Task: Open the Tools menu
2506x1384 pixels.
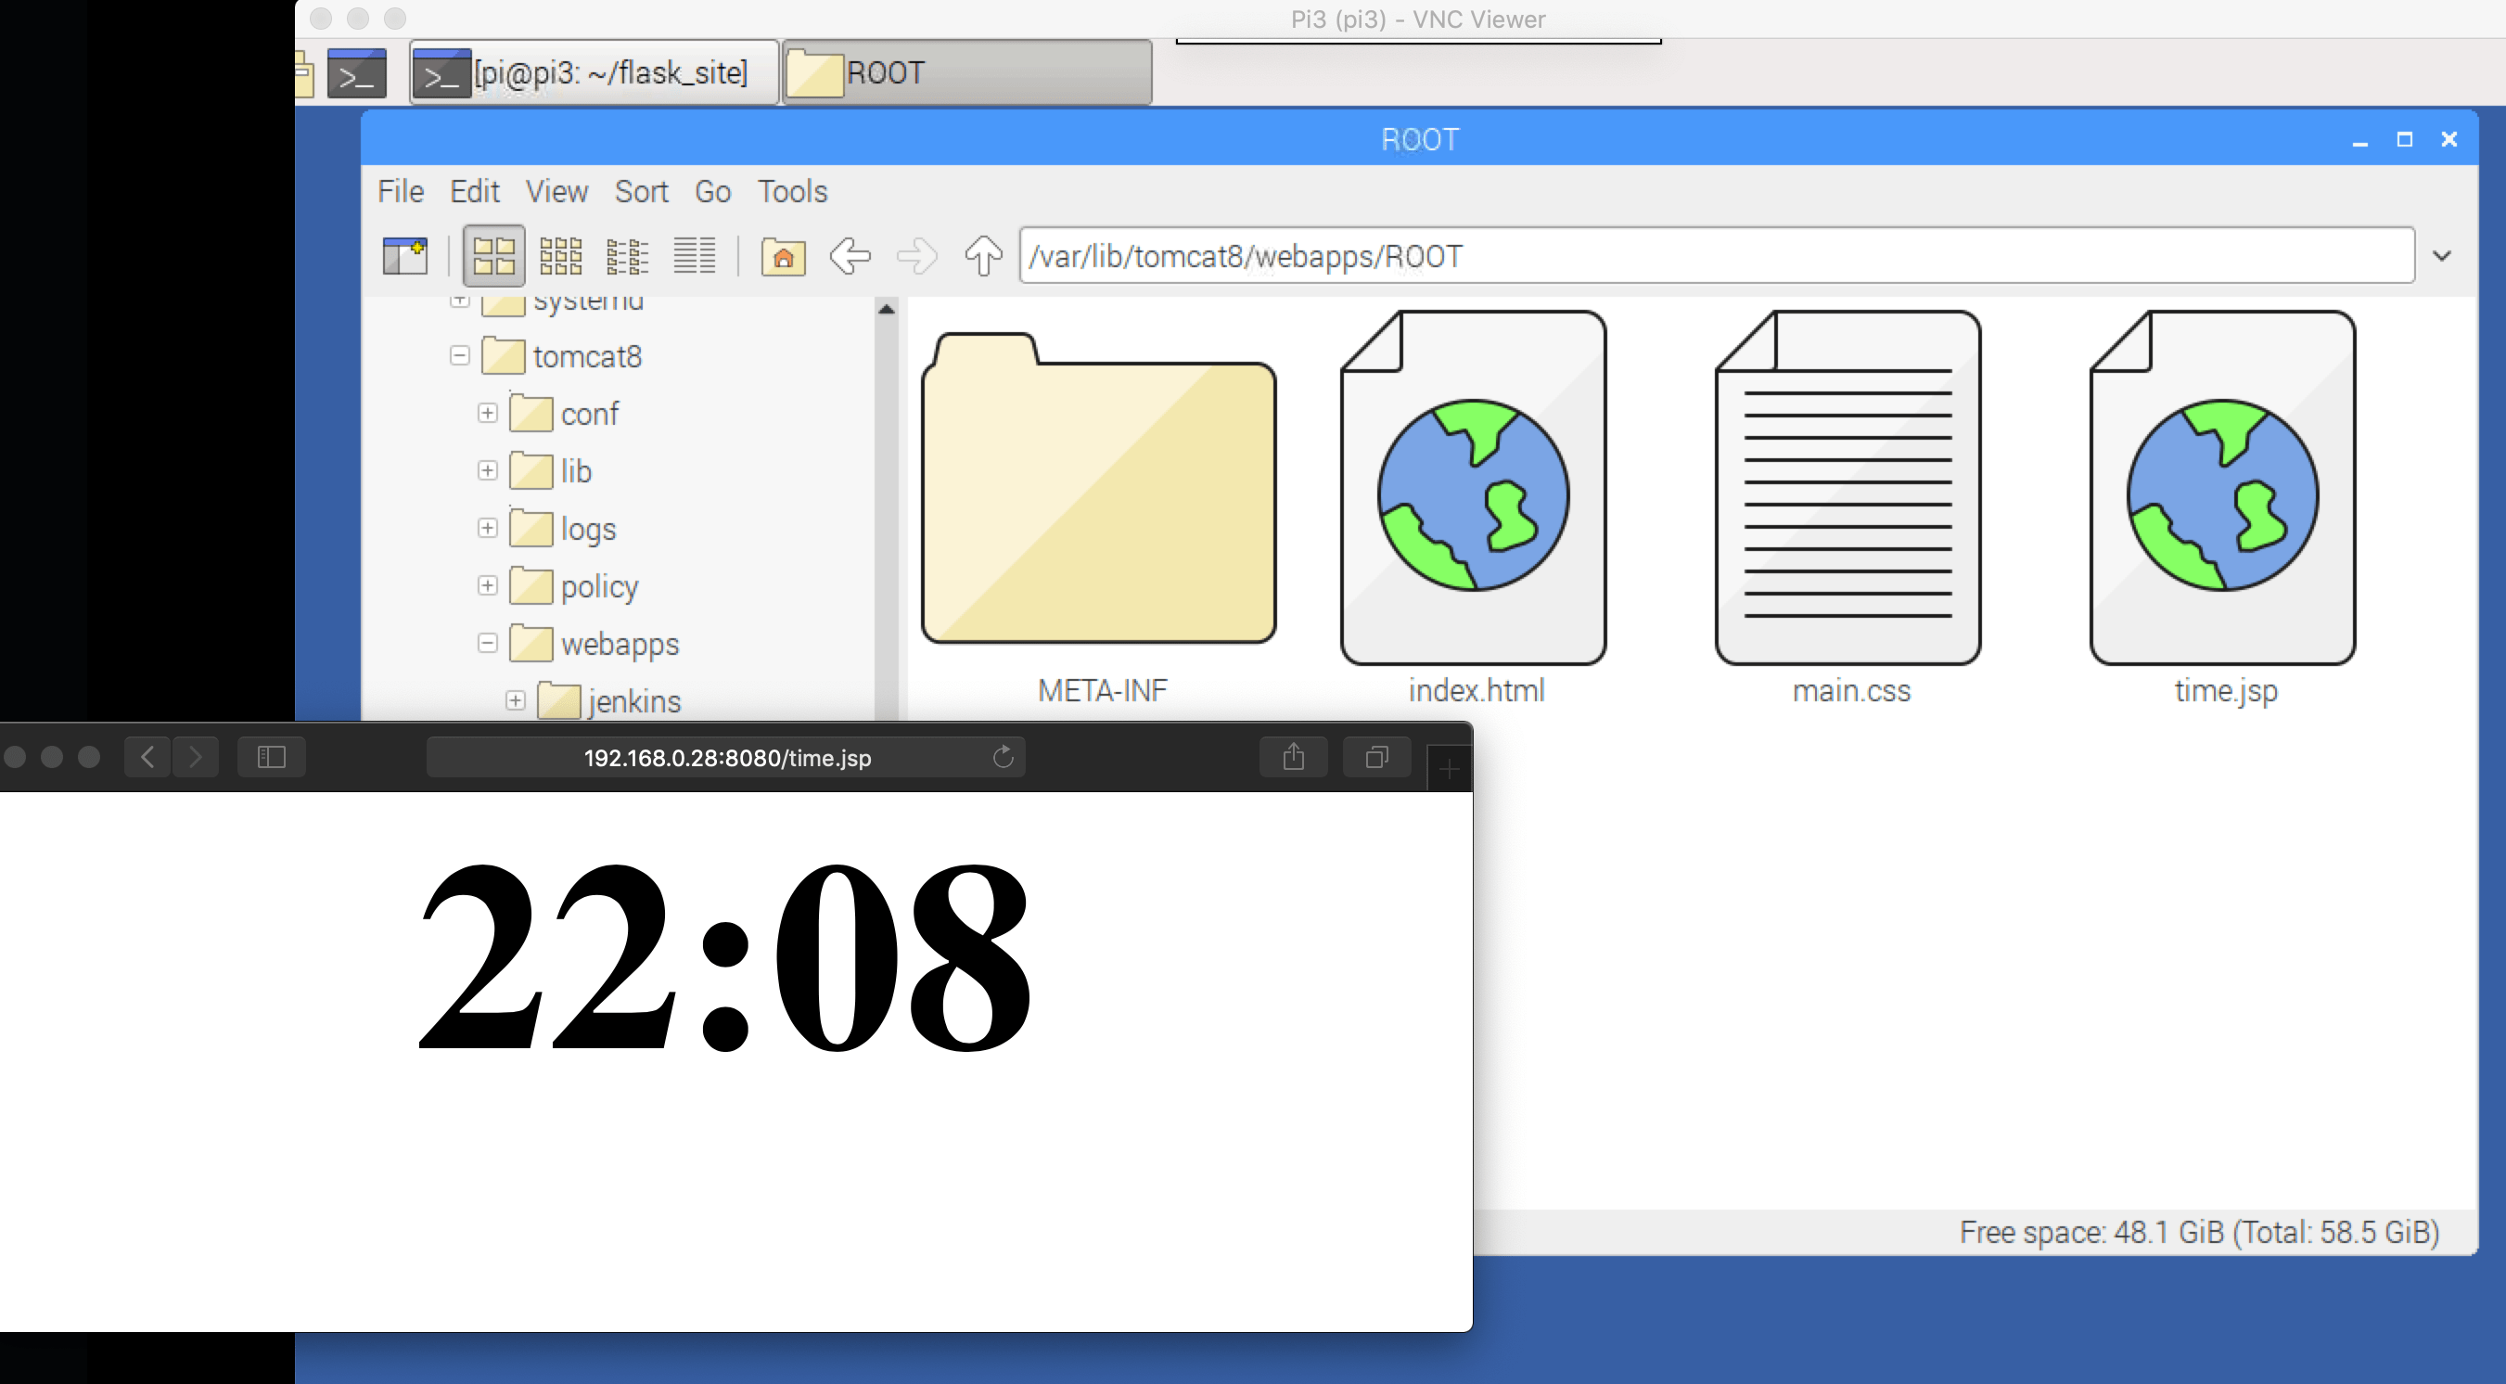Action: (x=792, y=192)
